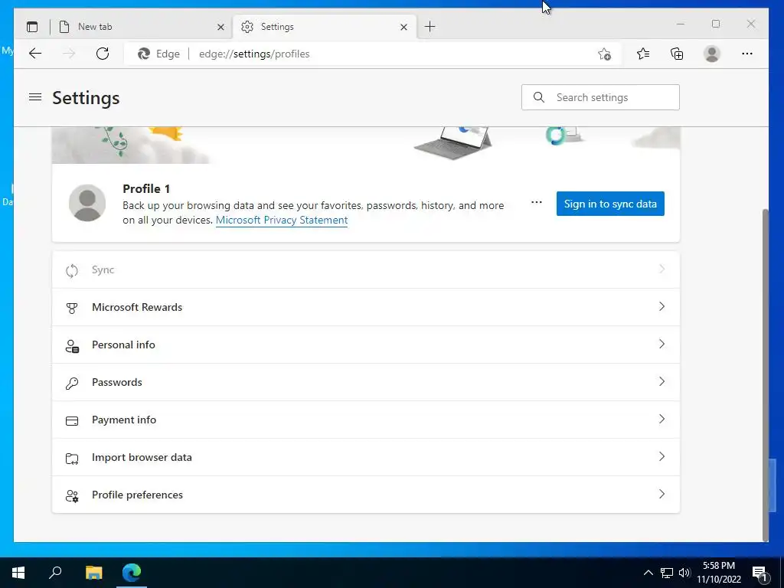The height and width of the screenshot is (588, 784).
Task: Open File Explorer from the taskbar
Action: (x=93, y=573)
